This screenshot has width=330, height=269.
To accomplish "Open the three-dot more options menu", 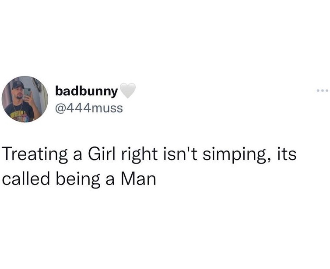I will (323, 91).
